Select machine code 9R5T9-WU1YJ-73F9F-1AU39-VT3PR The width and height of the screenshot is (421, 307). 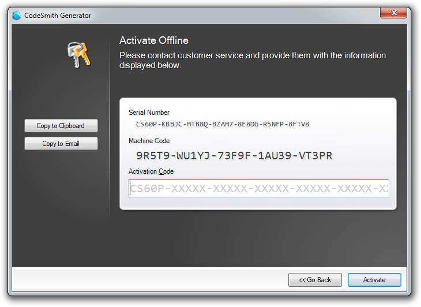pyautogui.click(x=234, y=156)
